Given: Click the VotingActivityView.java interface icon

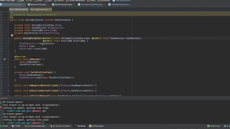Looking at the screenshot, I should 79,4.
